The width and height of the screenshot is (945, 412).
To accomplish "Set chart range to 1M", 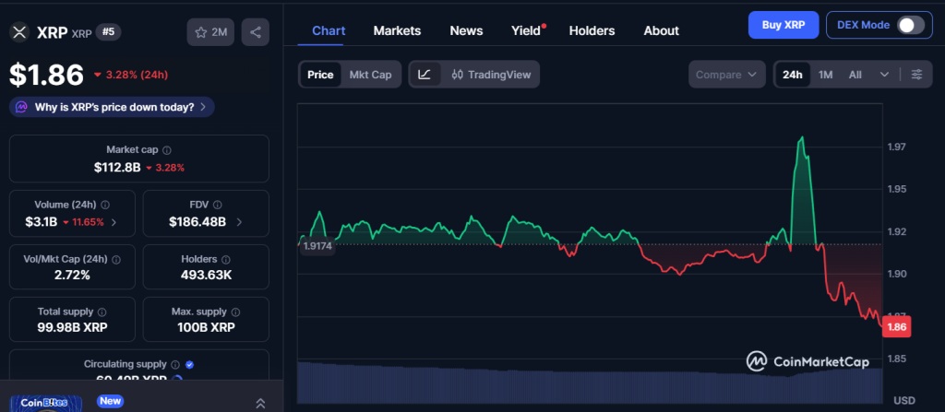I will click(825, 75).
